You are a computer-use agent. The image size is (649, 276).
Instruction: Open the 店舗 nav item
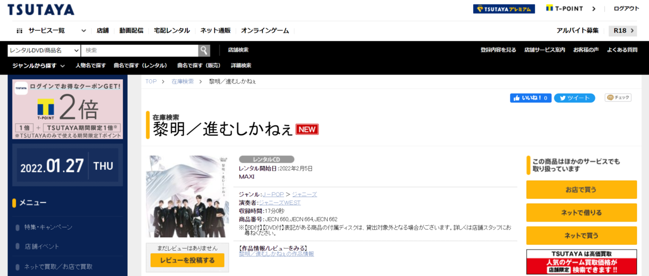click(x=103, y=31)
